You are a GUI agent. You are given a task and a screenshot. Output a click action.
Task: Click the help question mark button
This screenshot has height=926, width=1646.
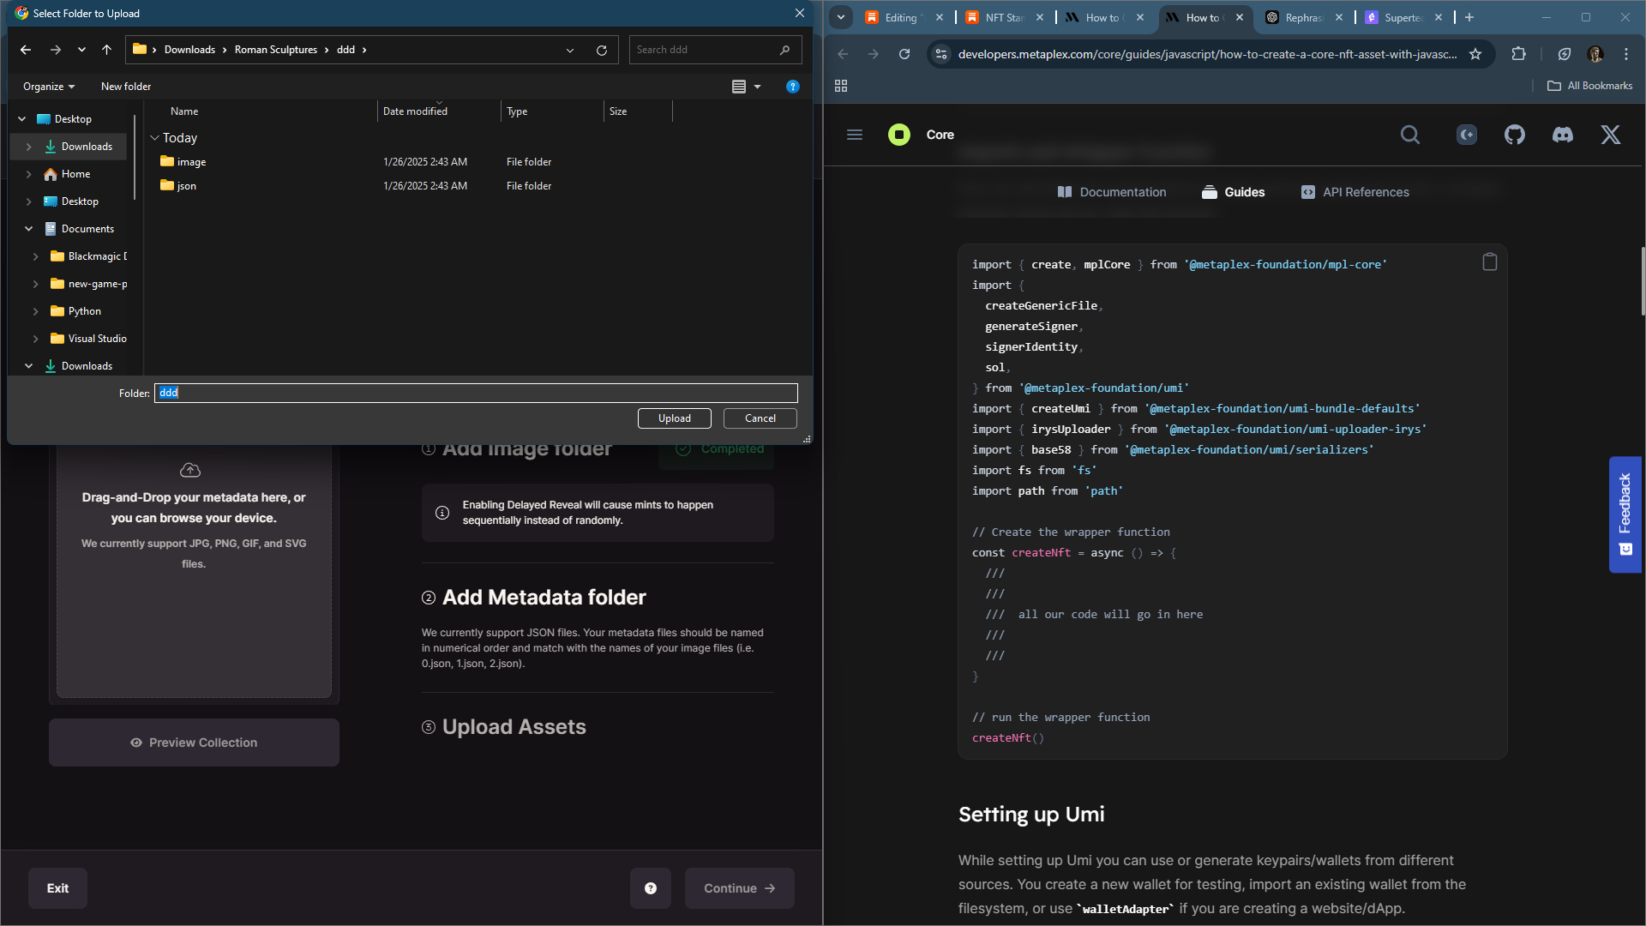[x=650, y=888]
